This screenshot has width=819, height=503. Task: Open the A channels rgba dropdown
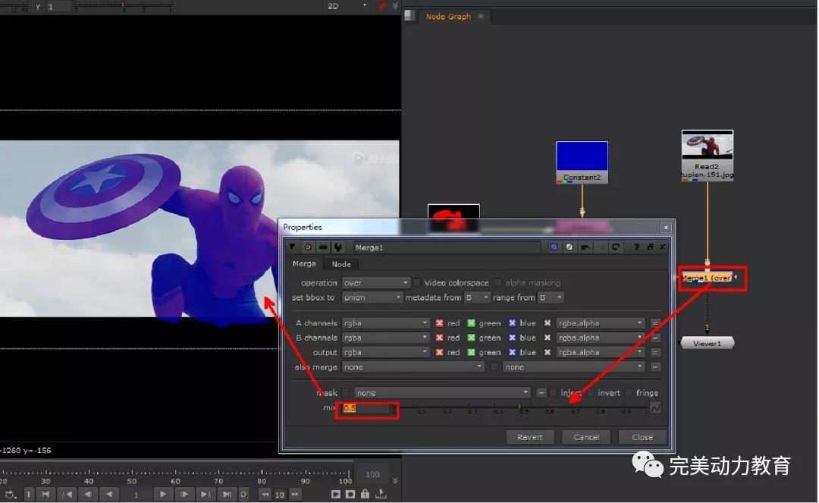[x=385, y=323]
